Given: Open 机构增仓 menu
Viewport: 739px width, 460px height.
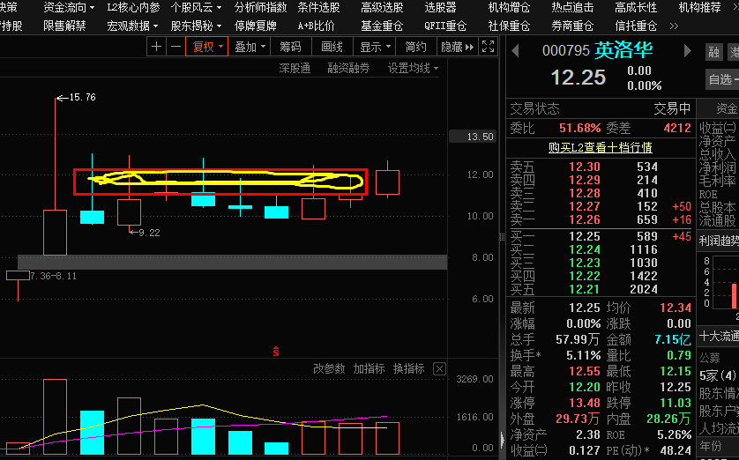Looking at the screenshot, I should [x=509, y=8].
